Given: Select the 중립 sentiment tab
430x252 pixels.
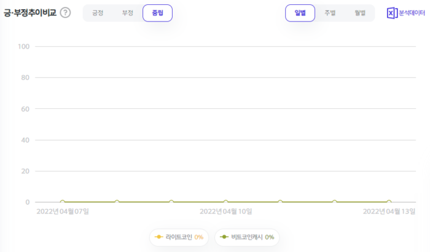Looking at the screenshot, I should pyautogui.click(x=157, y=13).
